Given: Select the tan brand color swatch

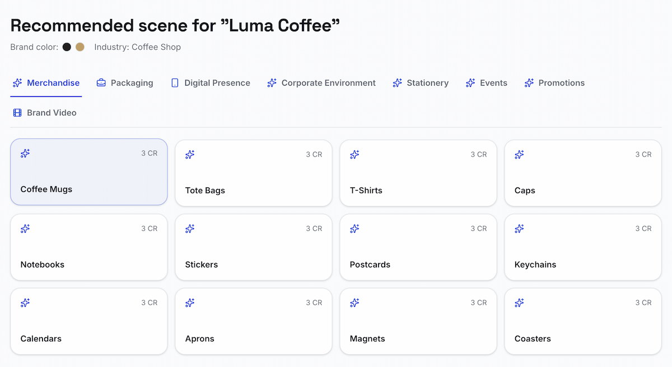Looking at the screenshot, I should pos(80,47).
